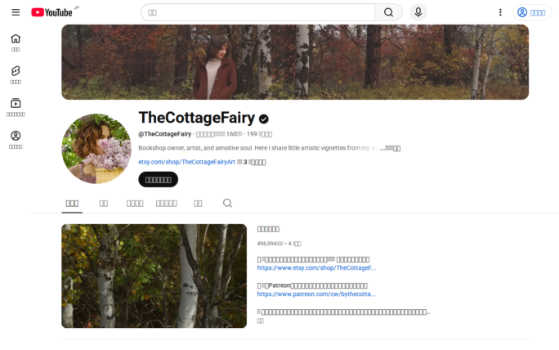This screenshot has width=559, height=350.
Task: Open the hamburger guide menu
Action: tap(16, 12)
